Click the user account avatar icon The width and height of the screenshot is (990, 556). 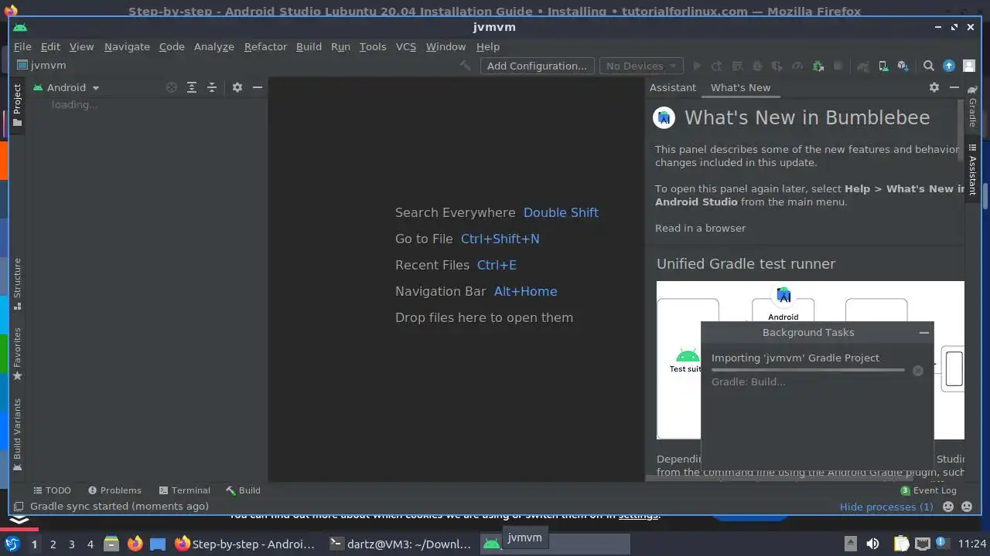click(968, 66)
